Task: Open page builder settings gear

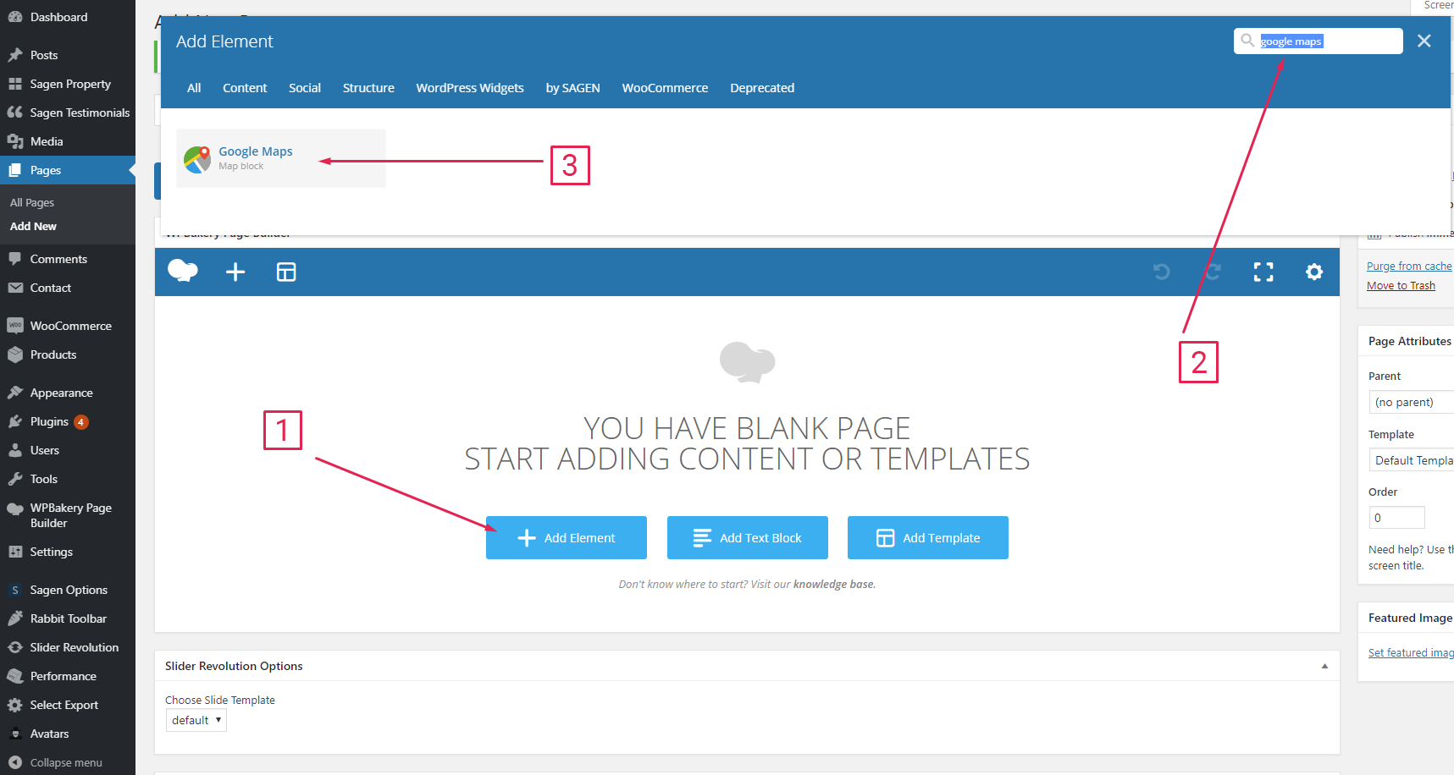Action: tap(1313, 272)
